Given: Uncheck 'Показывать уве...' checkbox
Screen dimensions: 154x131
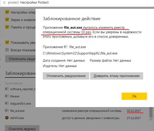Looking at the screenshot, I should tap(7, 42).
